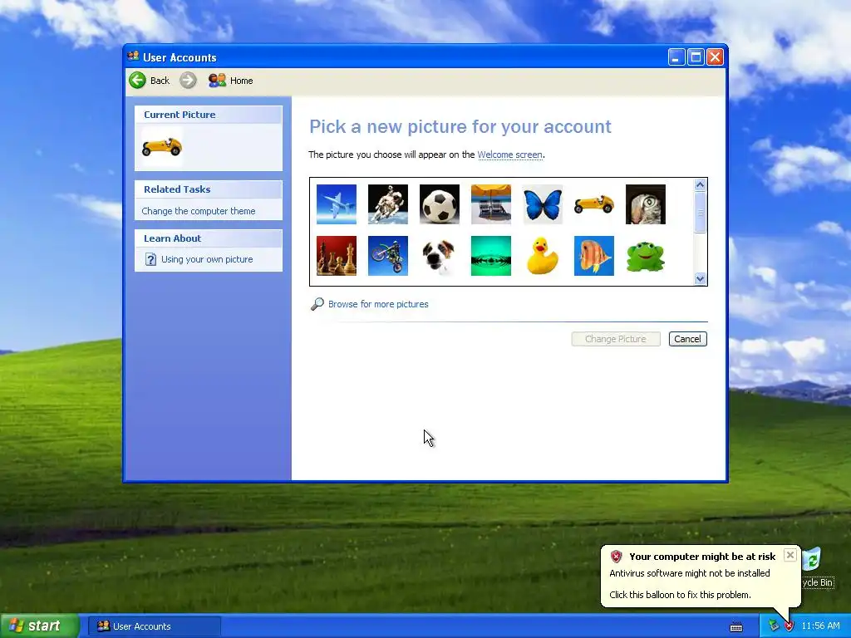Close the User Accounts window
The width and height of the screenshot is (851, 638).
coord(716,57)
